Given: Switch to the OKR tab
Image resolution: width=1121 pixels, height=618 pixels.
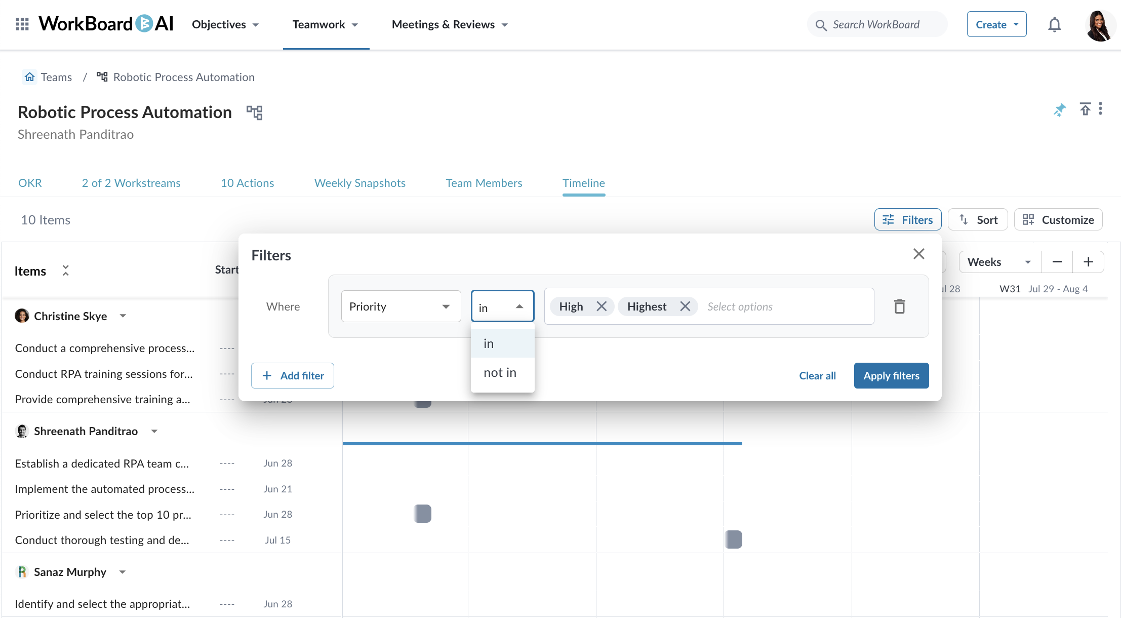Looking at the screenshot, I should point(30,183).
